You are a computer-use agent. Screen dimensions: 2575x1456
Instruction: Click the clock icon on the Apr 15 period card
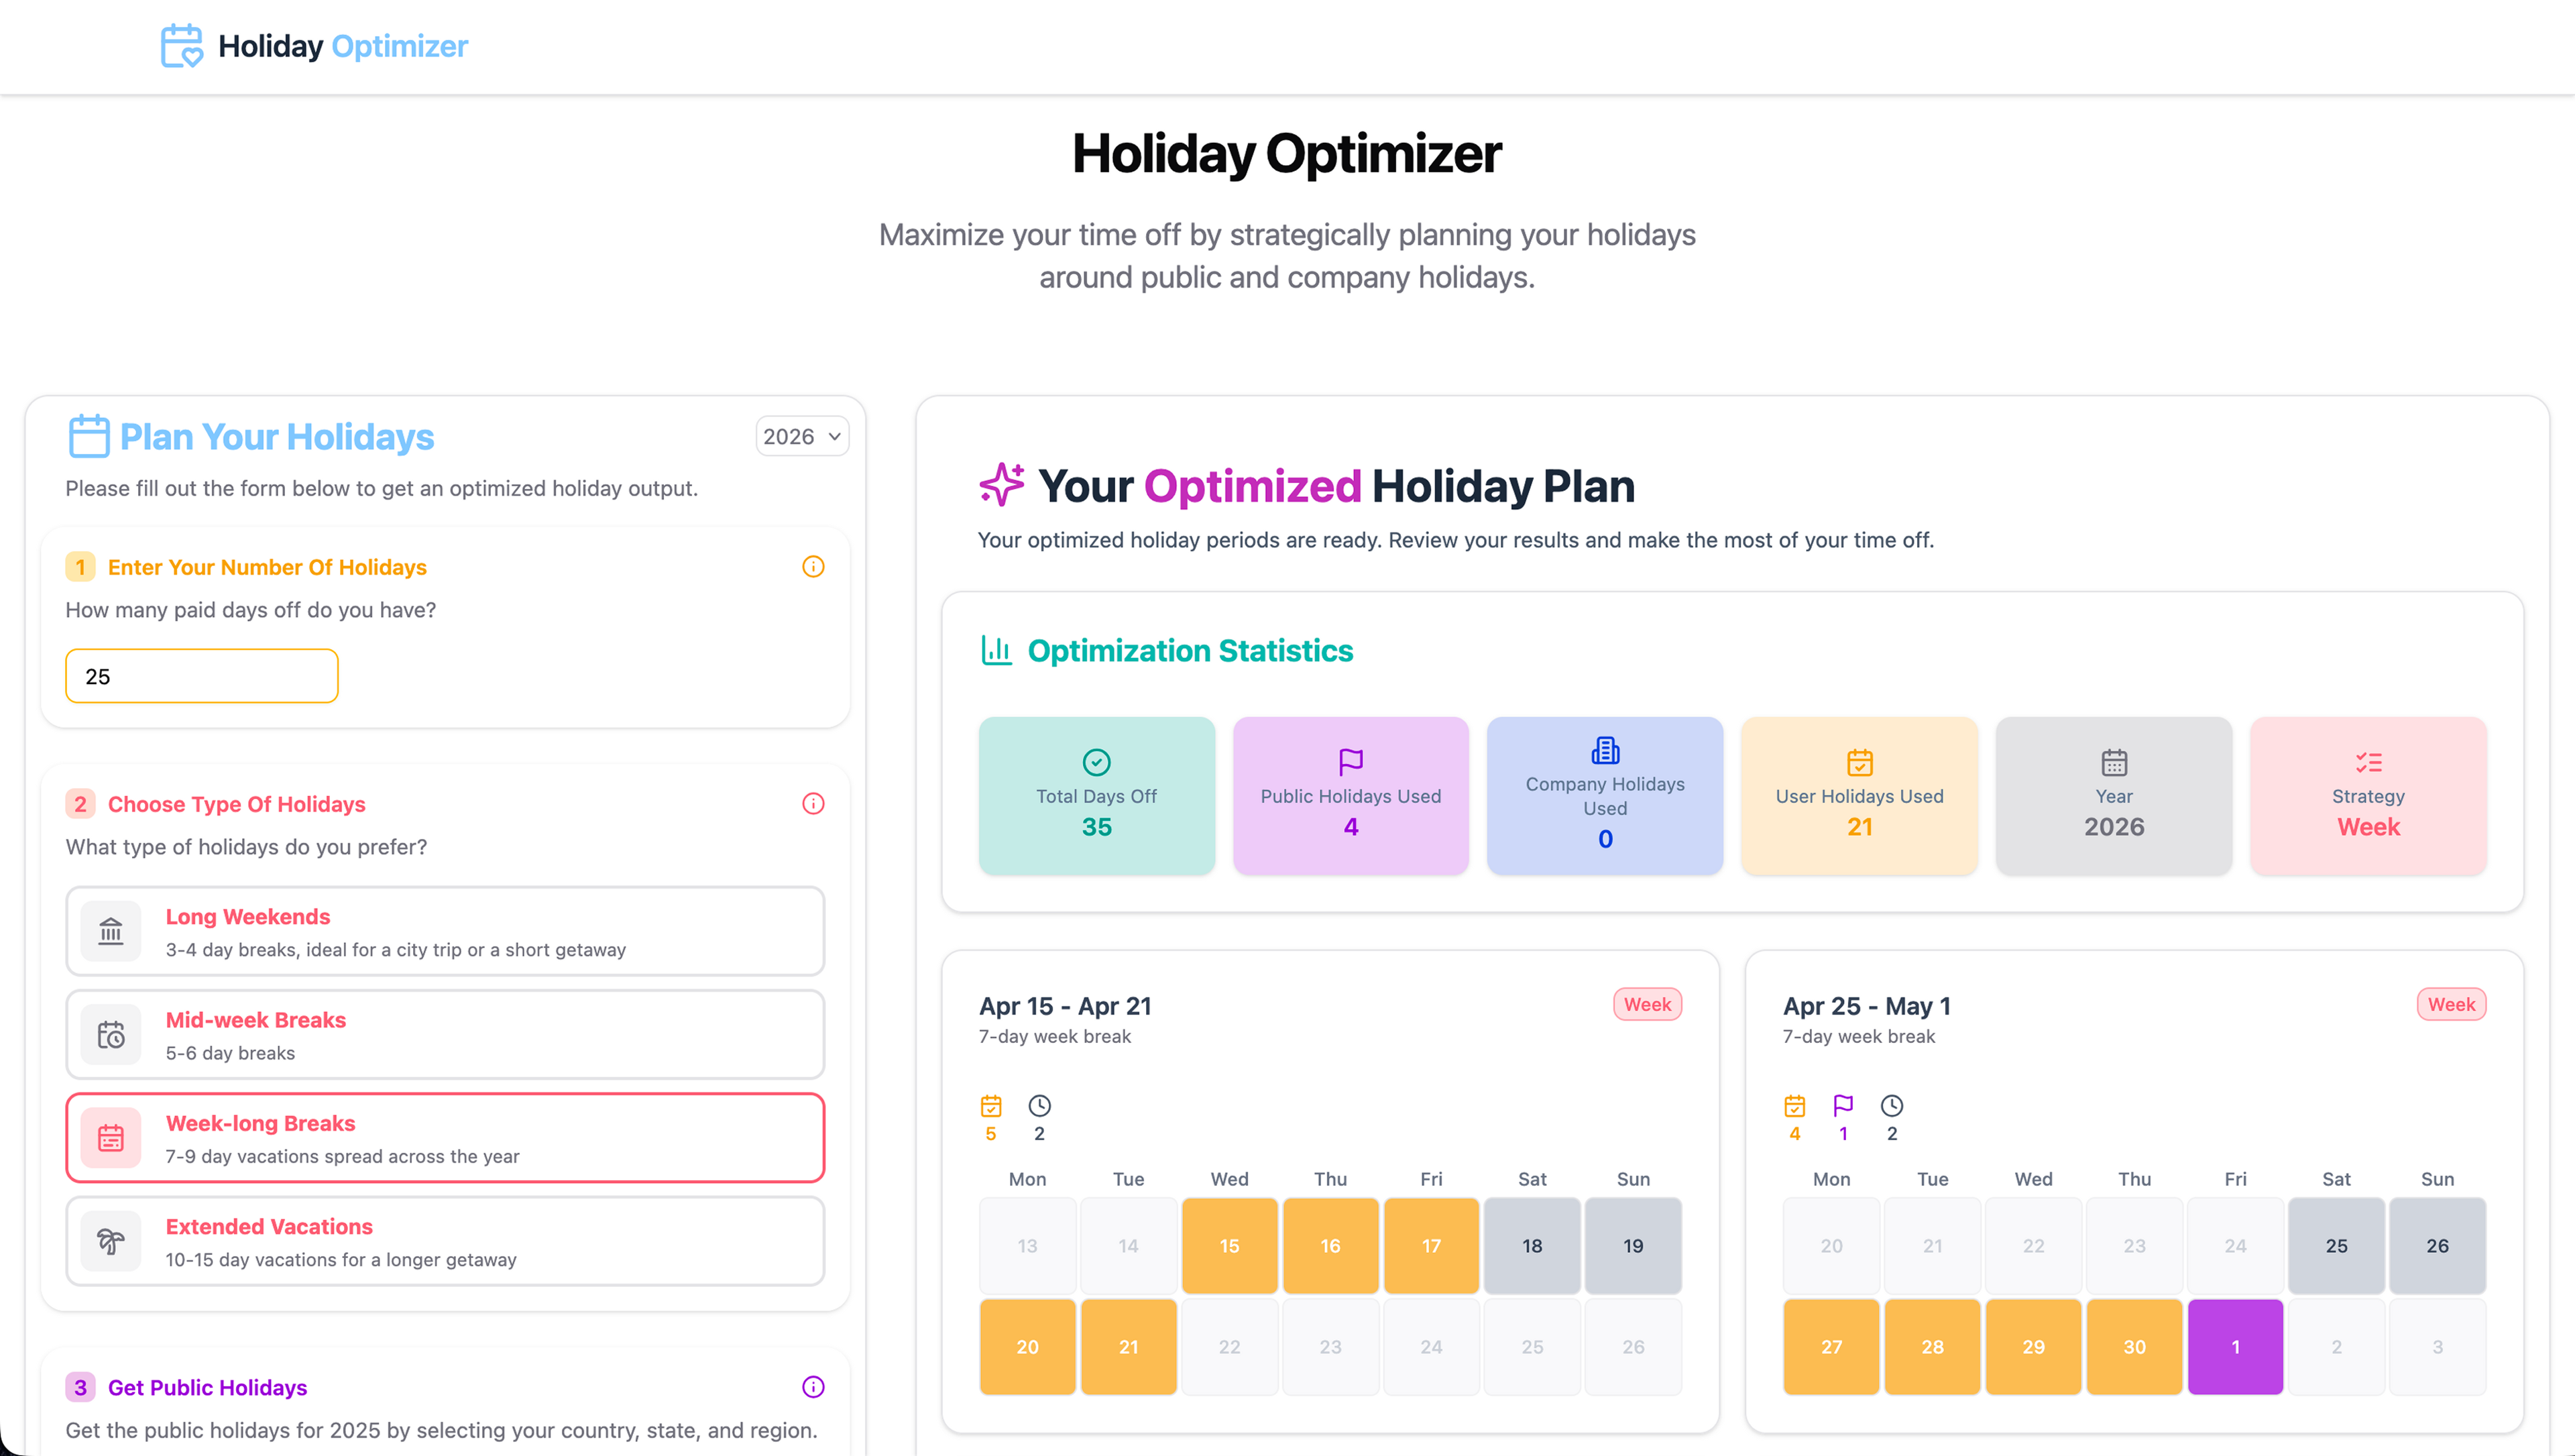1039,1106
